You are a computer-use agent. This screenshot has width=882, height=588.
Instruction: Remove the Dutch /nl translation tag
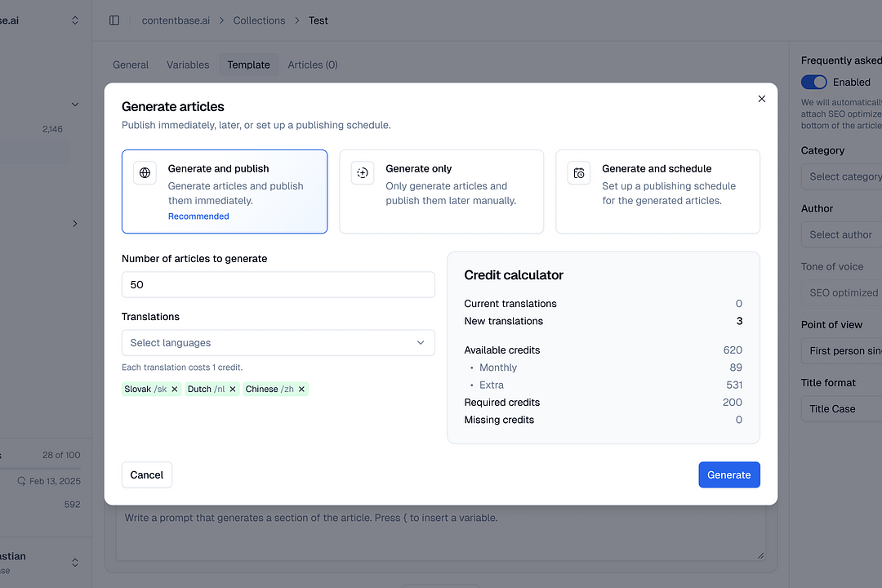click(x=233, y=389)
